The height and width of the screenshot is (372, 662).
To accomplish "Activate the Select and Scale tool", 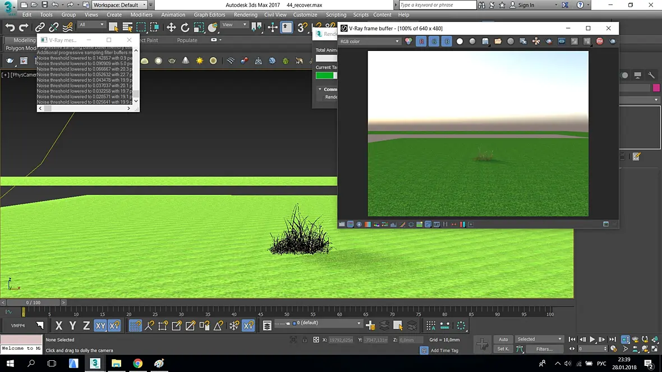I will [199, 27].
